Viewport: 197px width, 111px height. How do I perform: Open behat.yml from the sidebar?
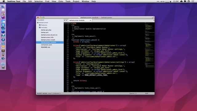point(45,32)
